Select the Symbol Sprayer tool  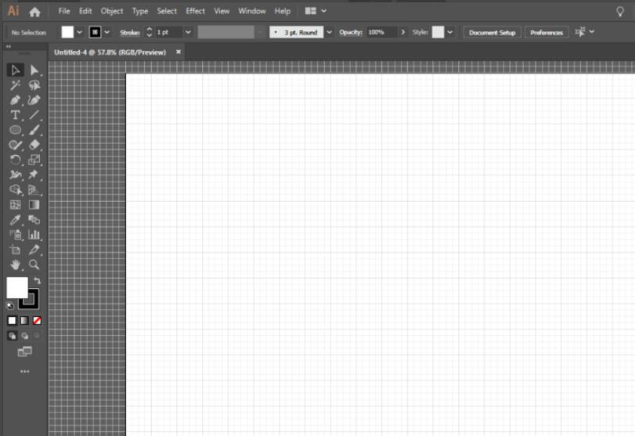point(16,235)
